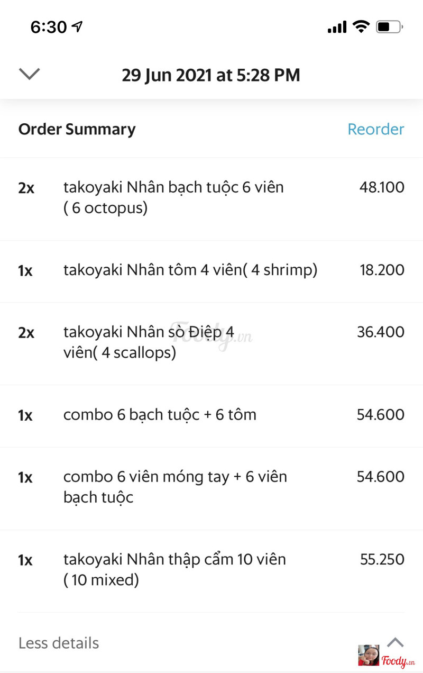The image size is (423, 673).
Task: Tap the Order Summary heading
Action: (77, 130)
